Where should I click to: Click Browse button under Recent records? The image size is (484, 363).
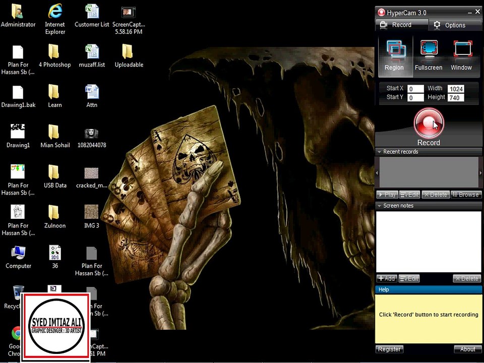[466, 195]
